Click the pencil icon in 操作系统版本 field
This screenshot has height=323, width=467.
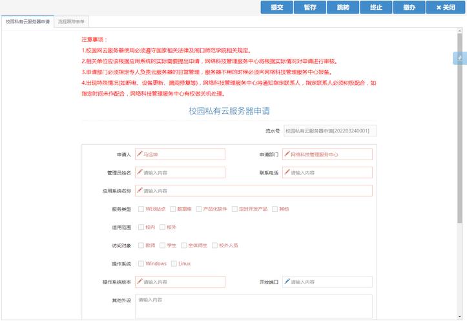point(140,281)
